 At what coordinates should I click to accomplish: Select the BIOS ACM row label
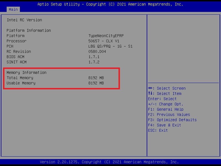15,57
